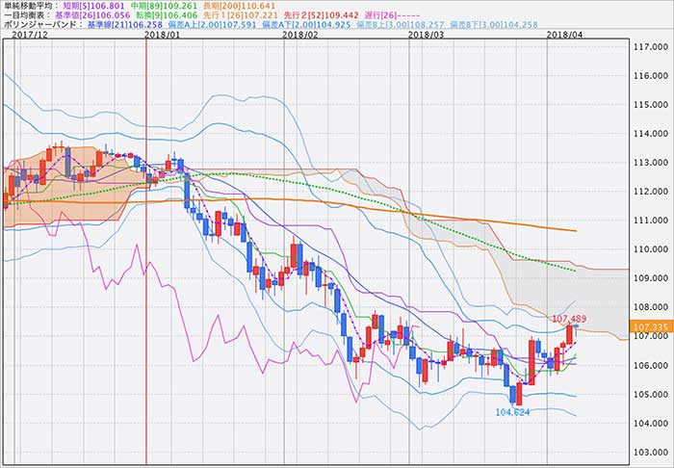
Task: Click the high price label 107.489
Action: coord(569,318)
